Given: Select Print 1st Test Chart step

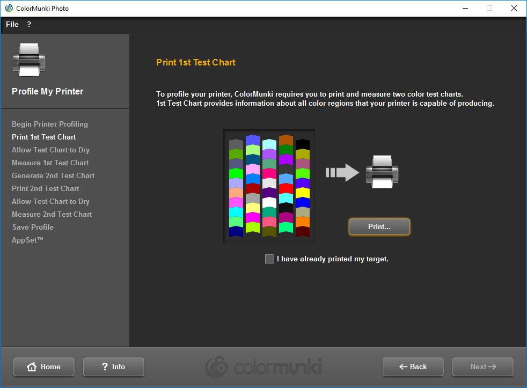Looking at the screenshot, I should 43,137.
